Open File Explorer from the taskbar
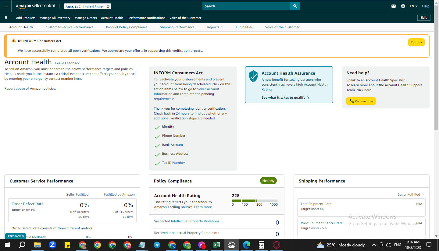Viewport: 439px width, 251px height. pos(37,245)
